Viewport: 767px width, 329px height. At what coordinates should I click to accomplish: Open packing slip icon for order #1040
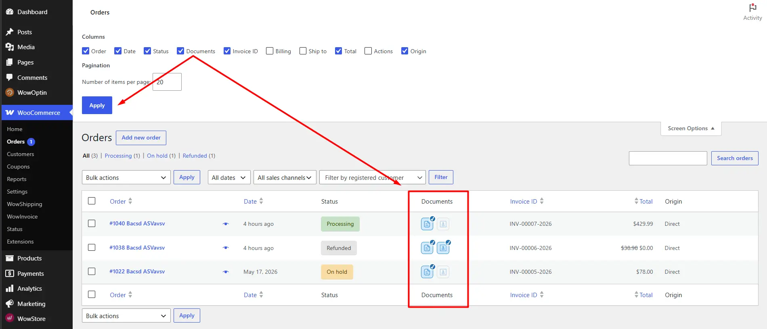tap(443, 224)
